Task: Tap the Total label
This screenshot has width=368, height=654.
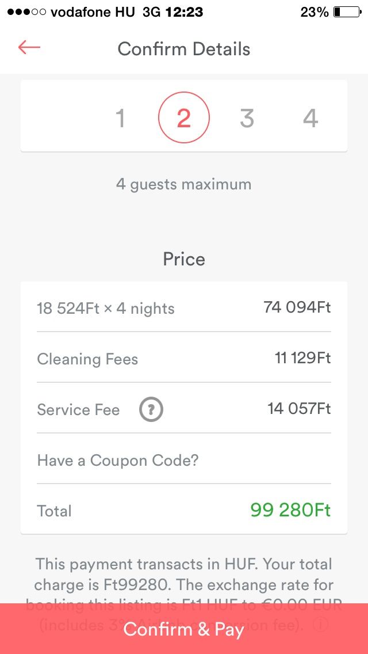Action: [x=54, y=511]
